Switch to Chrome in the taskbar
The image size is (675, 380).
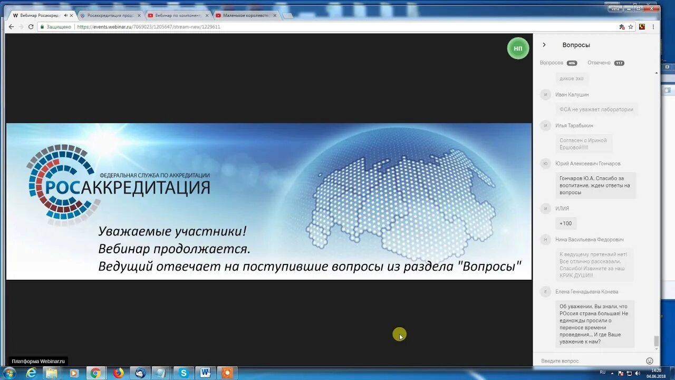(x=95, y=373)
